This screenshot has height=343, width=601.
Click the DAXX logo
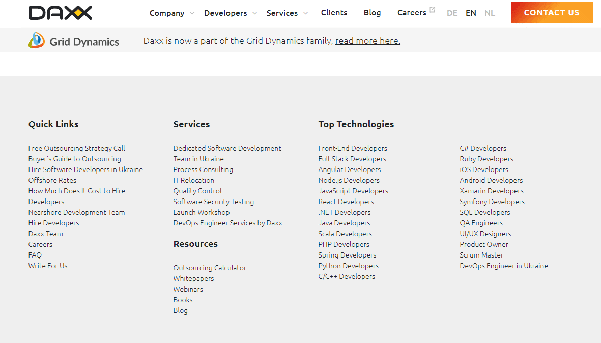tap(61, 13)
